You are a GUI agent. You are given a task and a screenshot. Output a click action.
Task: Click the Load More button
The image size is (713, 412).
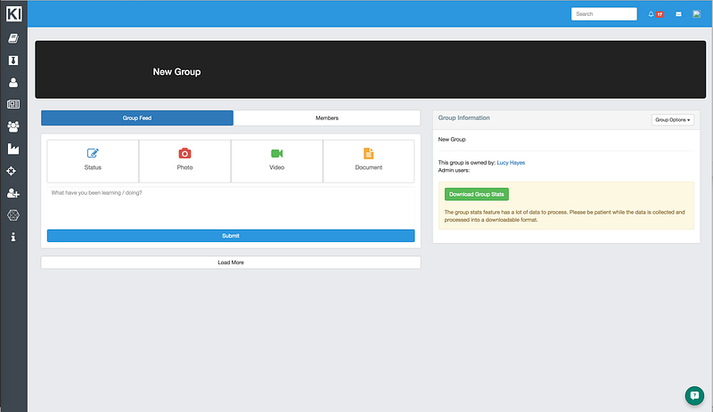click(231, 263)
